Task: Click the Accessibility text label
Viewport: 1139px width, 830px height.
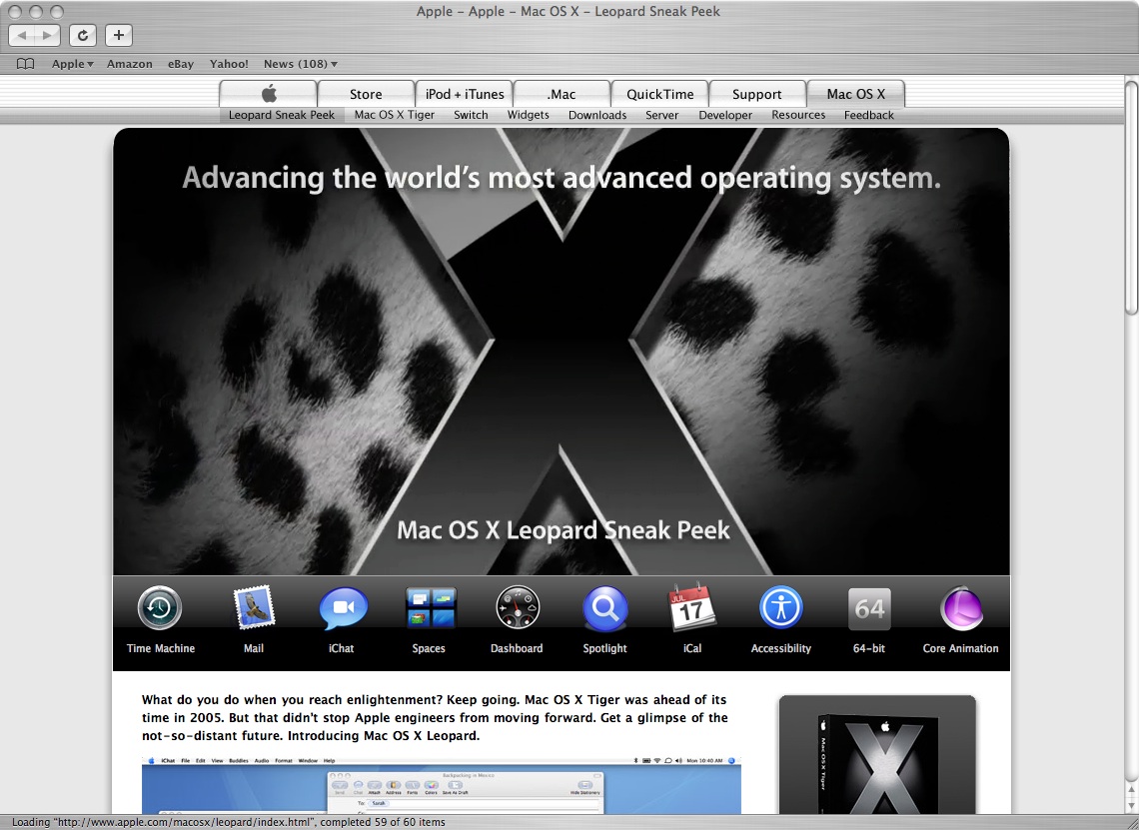Action: pyautogui.click(x=781, y=648)
